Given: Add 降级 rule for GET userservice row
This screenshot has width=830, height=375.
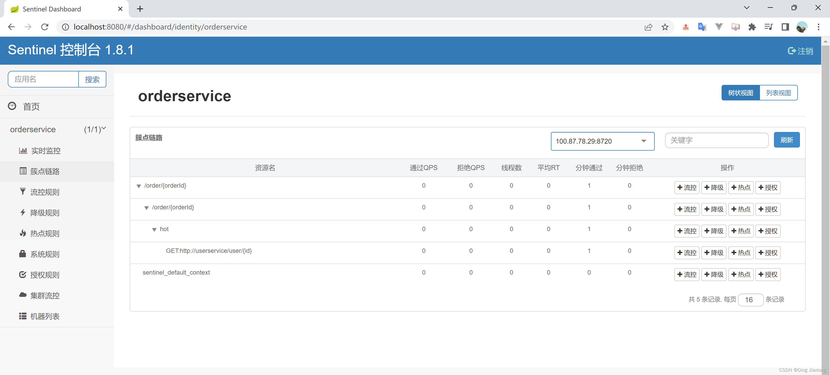Looking at the screenshot, I should [714, 253].
